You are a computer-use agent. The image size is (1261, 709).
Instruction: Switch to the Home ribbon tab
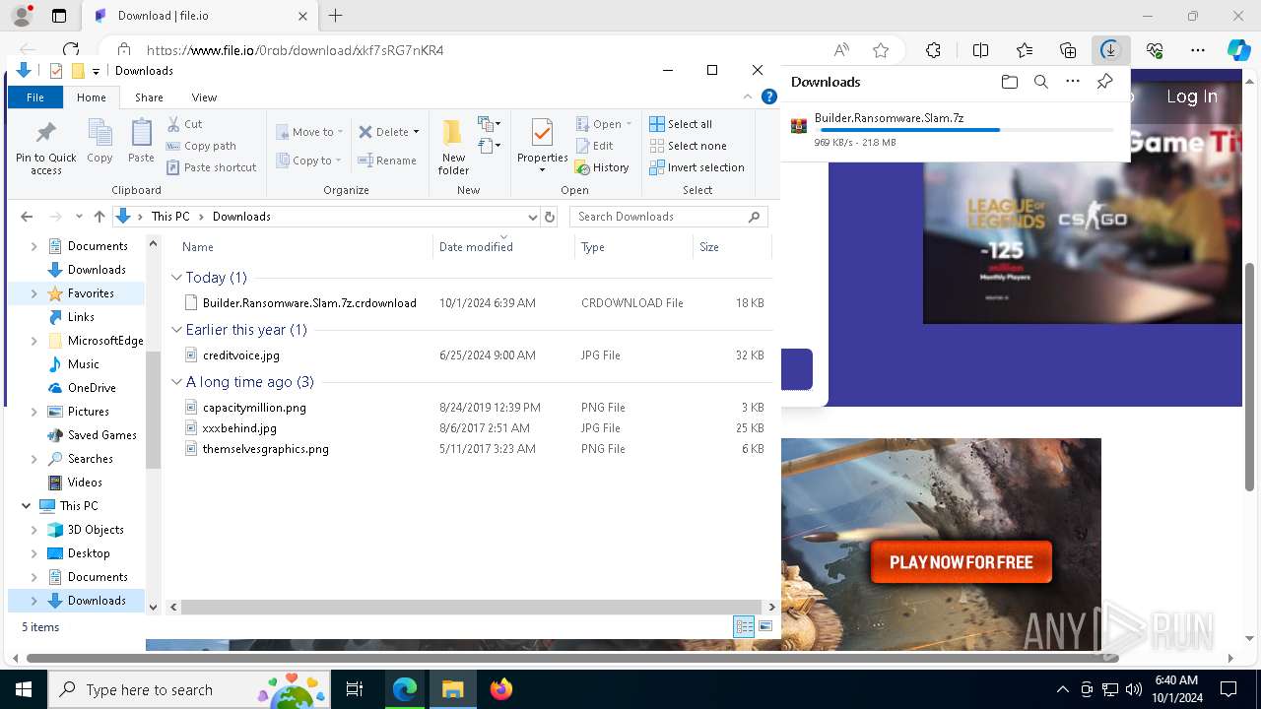point(92,97)
